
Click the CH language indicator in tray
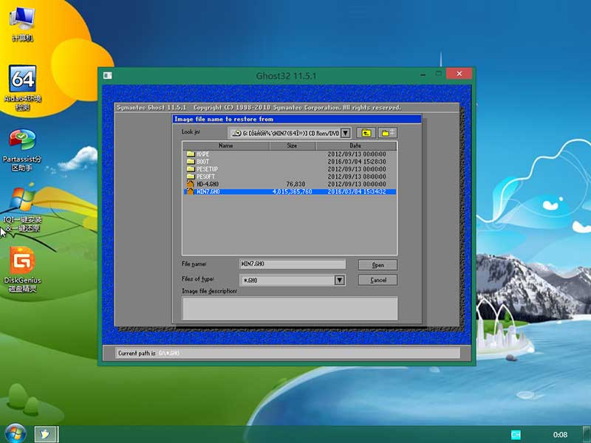(516, 435)
